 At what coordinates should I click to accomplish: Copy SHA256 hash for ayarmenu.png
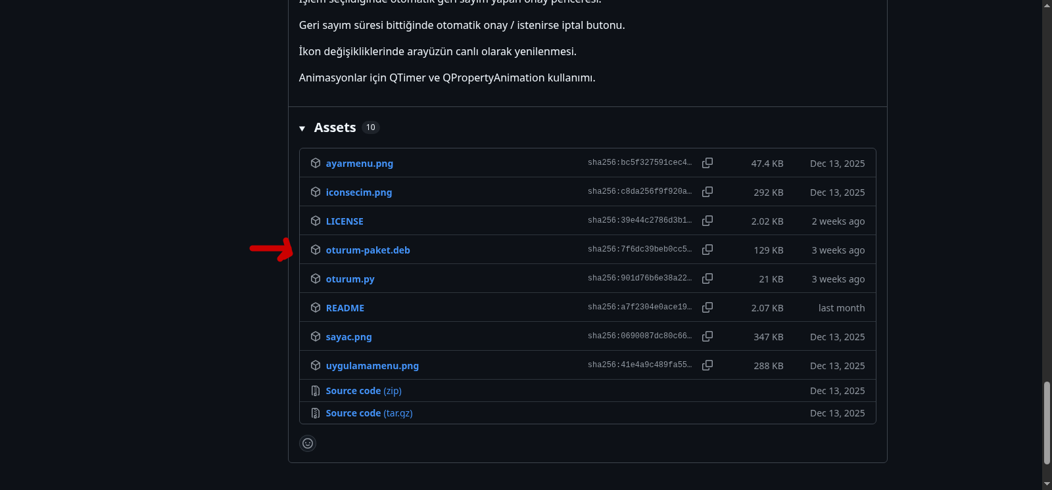[x=707, y=163]
